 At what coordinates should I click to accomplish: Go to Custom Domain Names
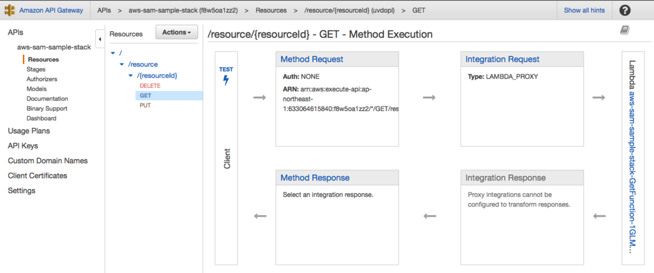(48, 161)
